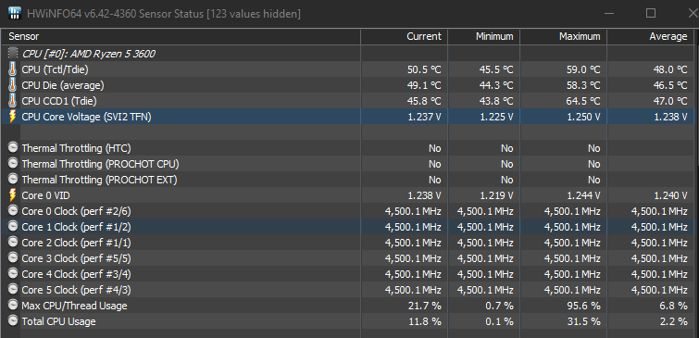The width and height of the screenshot is (699, 338).
Task: Click icon beside Max CPU/Thread Usage
Action: click(x=13, y=306)
